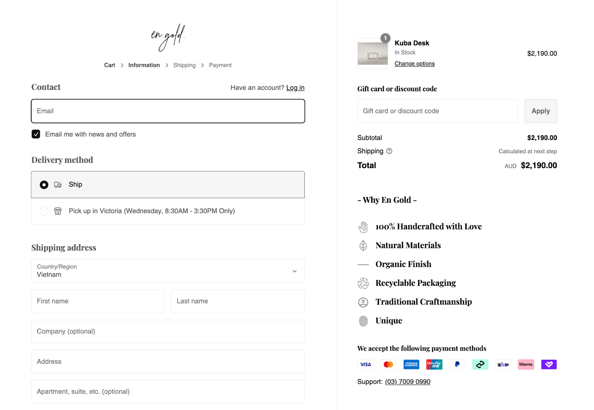Click the recycle icon beside Recyclable Packaging

(363, 283)
